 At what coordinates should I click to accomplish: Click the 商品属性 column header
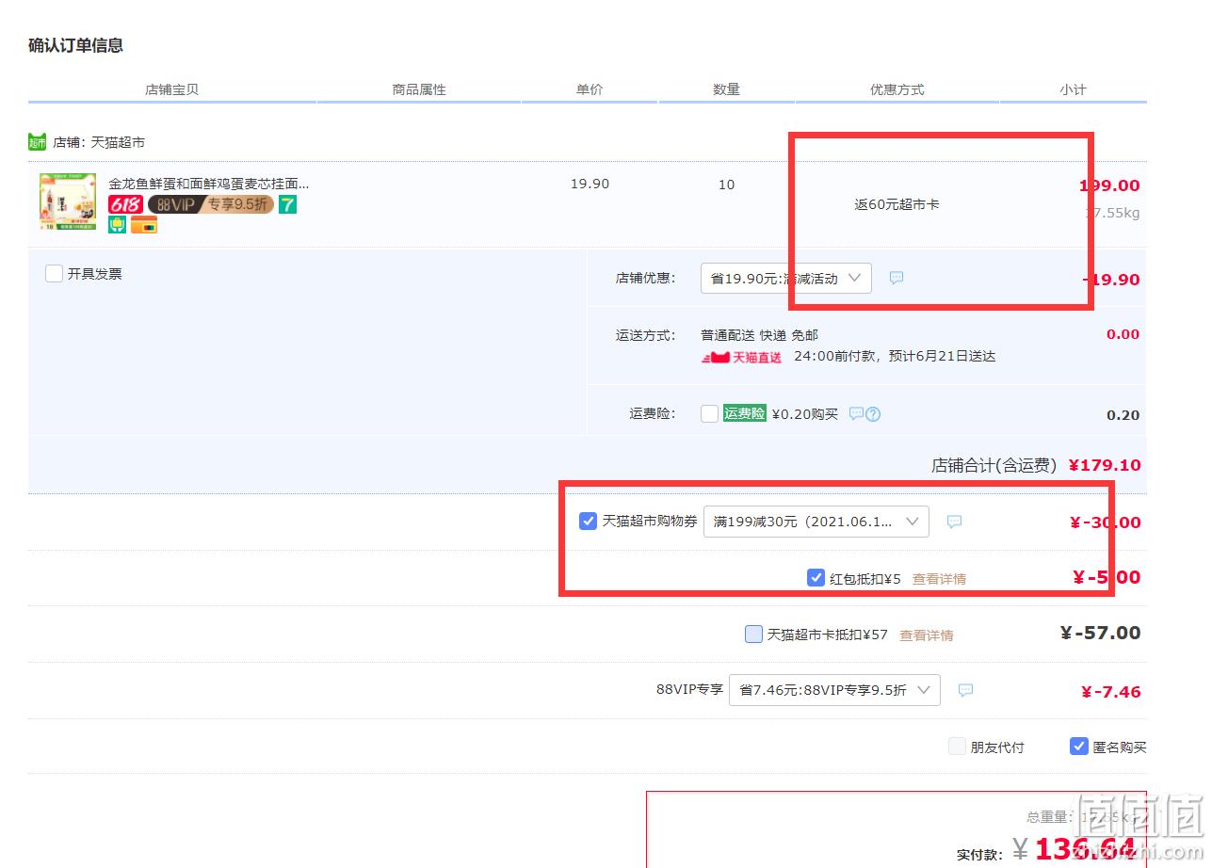[419, 89]
